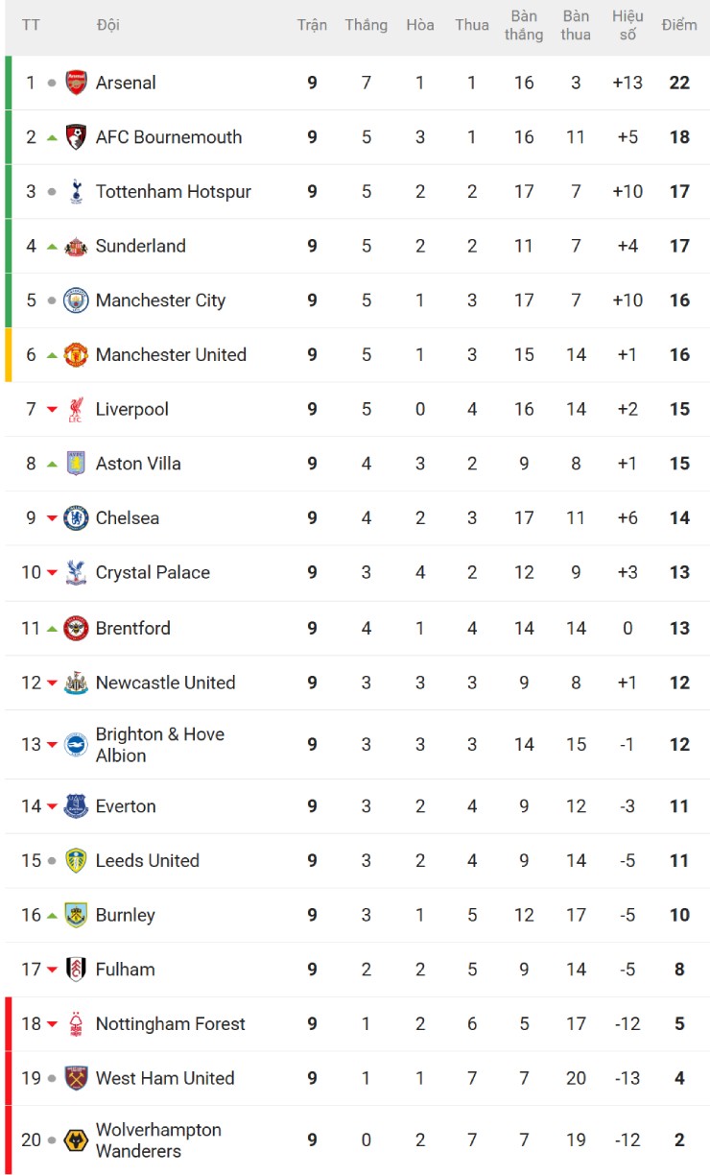Click the Thắng column header
The width and height of the screenshot is (710, 1175).
(367, 25)
